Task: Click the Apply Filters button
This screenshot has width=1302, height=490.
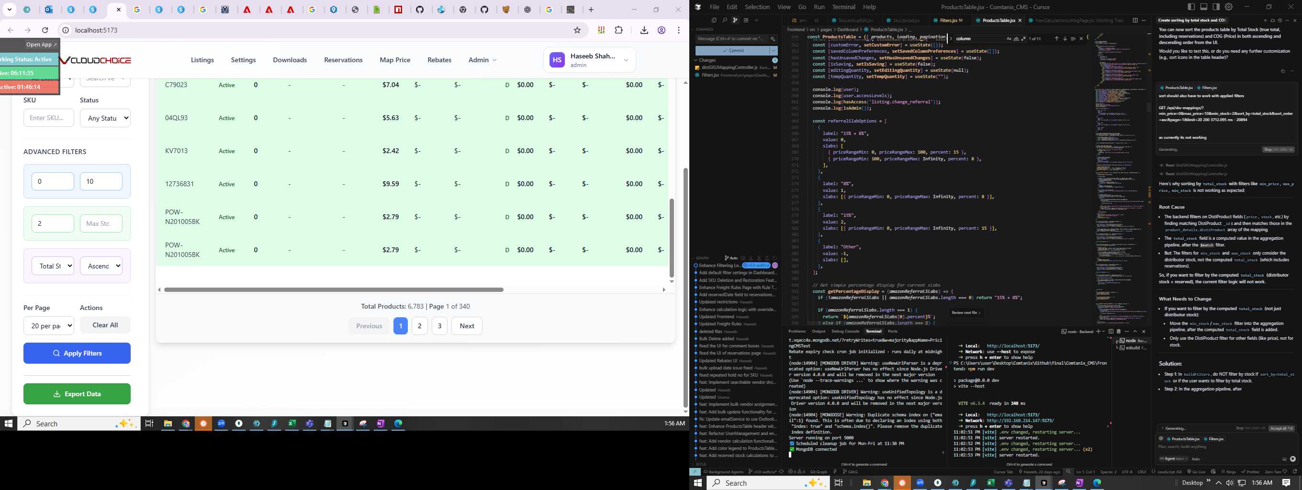Action: click(x=77, y=353)
